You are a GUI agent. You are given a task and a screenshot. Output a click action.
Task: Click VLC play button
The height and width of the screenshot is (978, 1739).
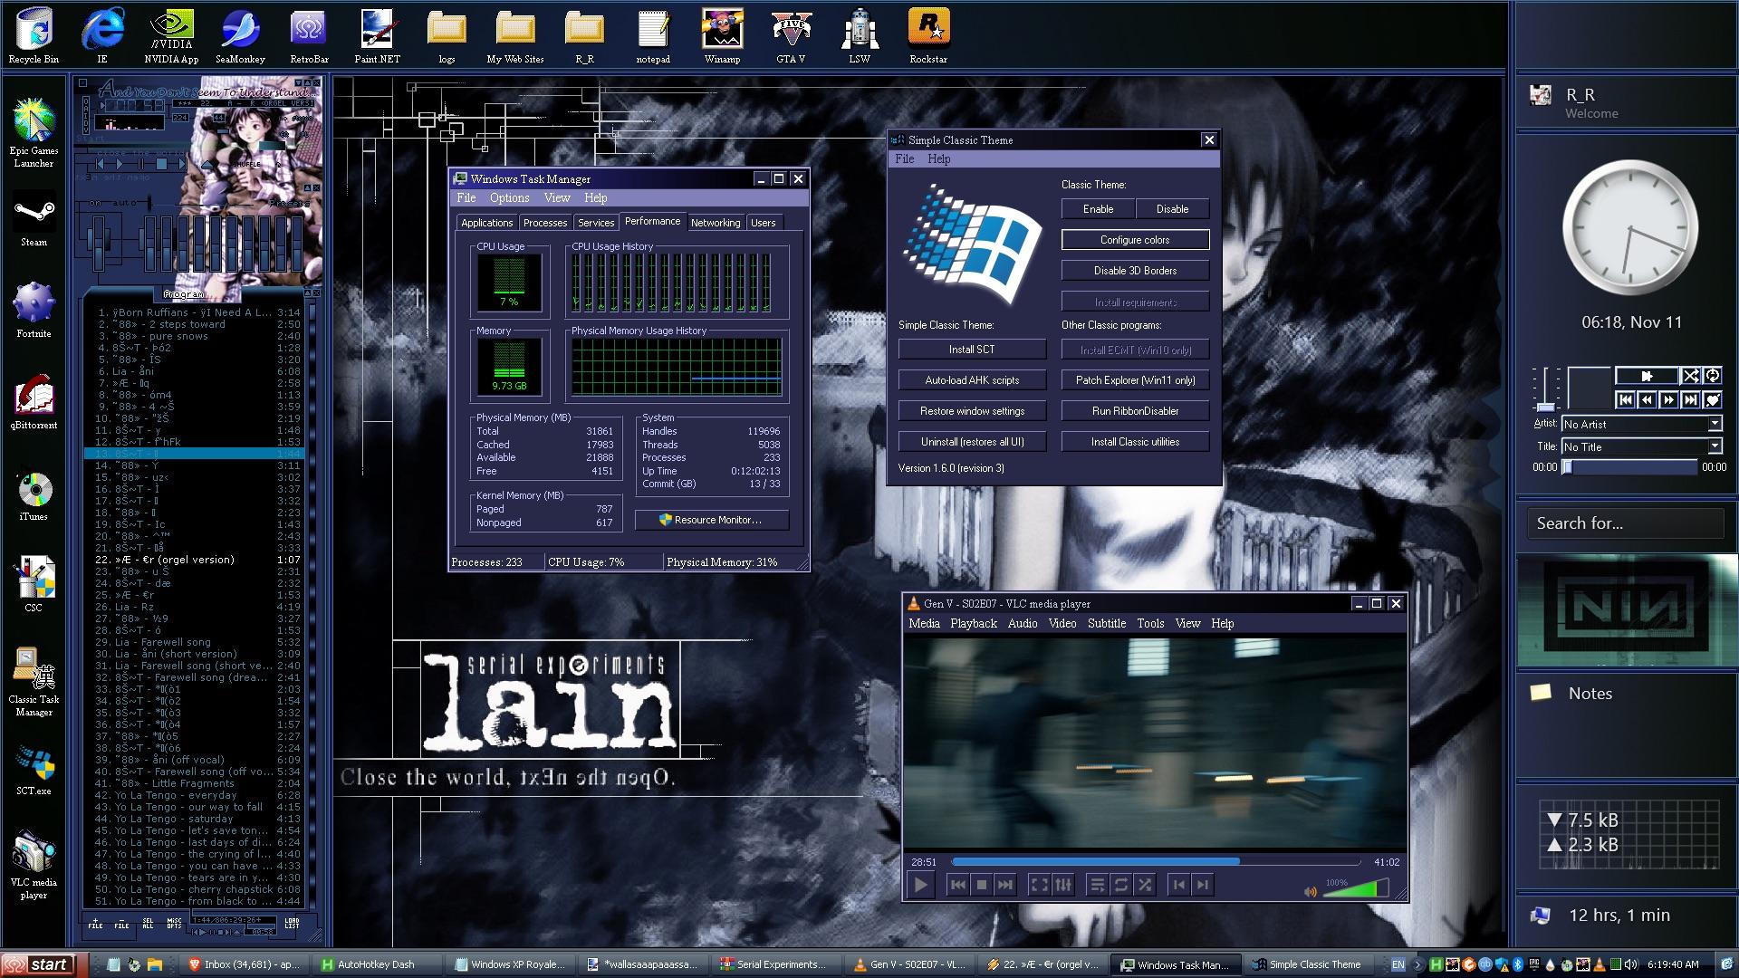(x=921, y=886)
